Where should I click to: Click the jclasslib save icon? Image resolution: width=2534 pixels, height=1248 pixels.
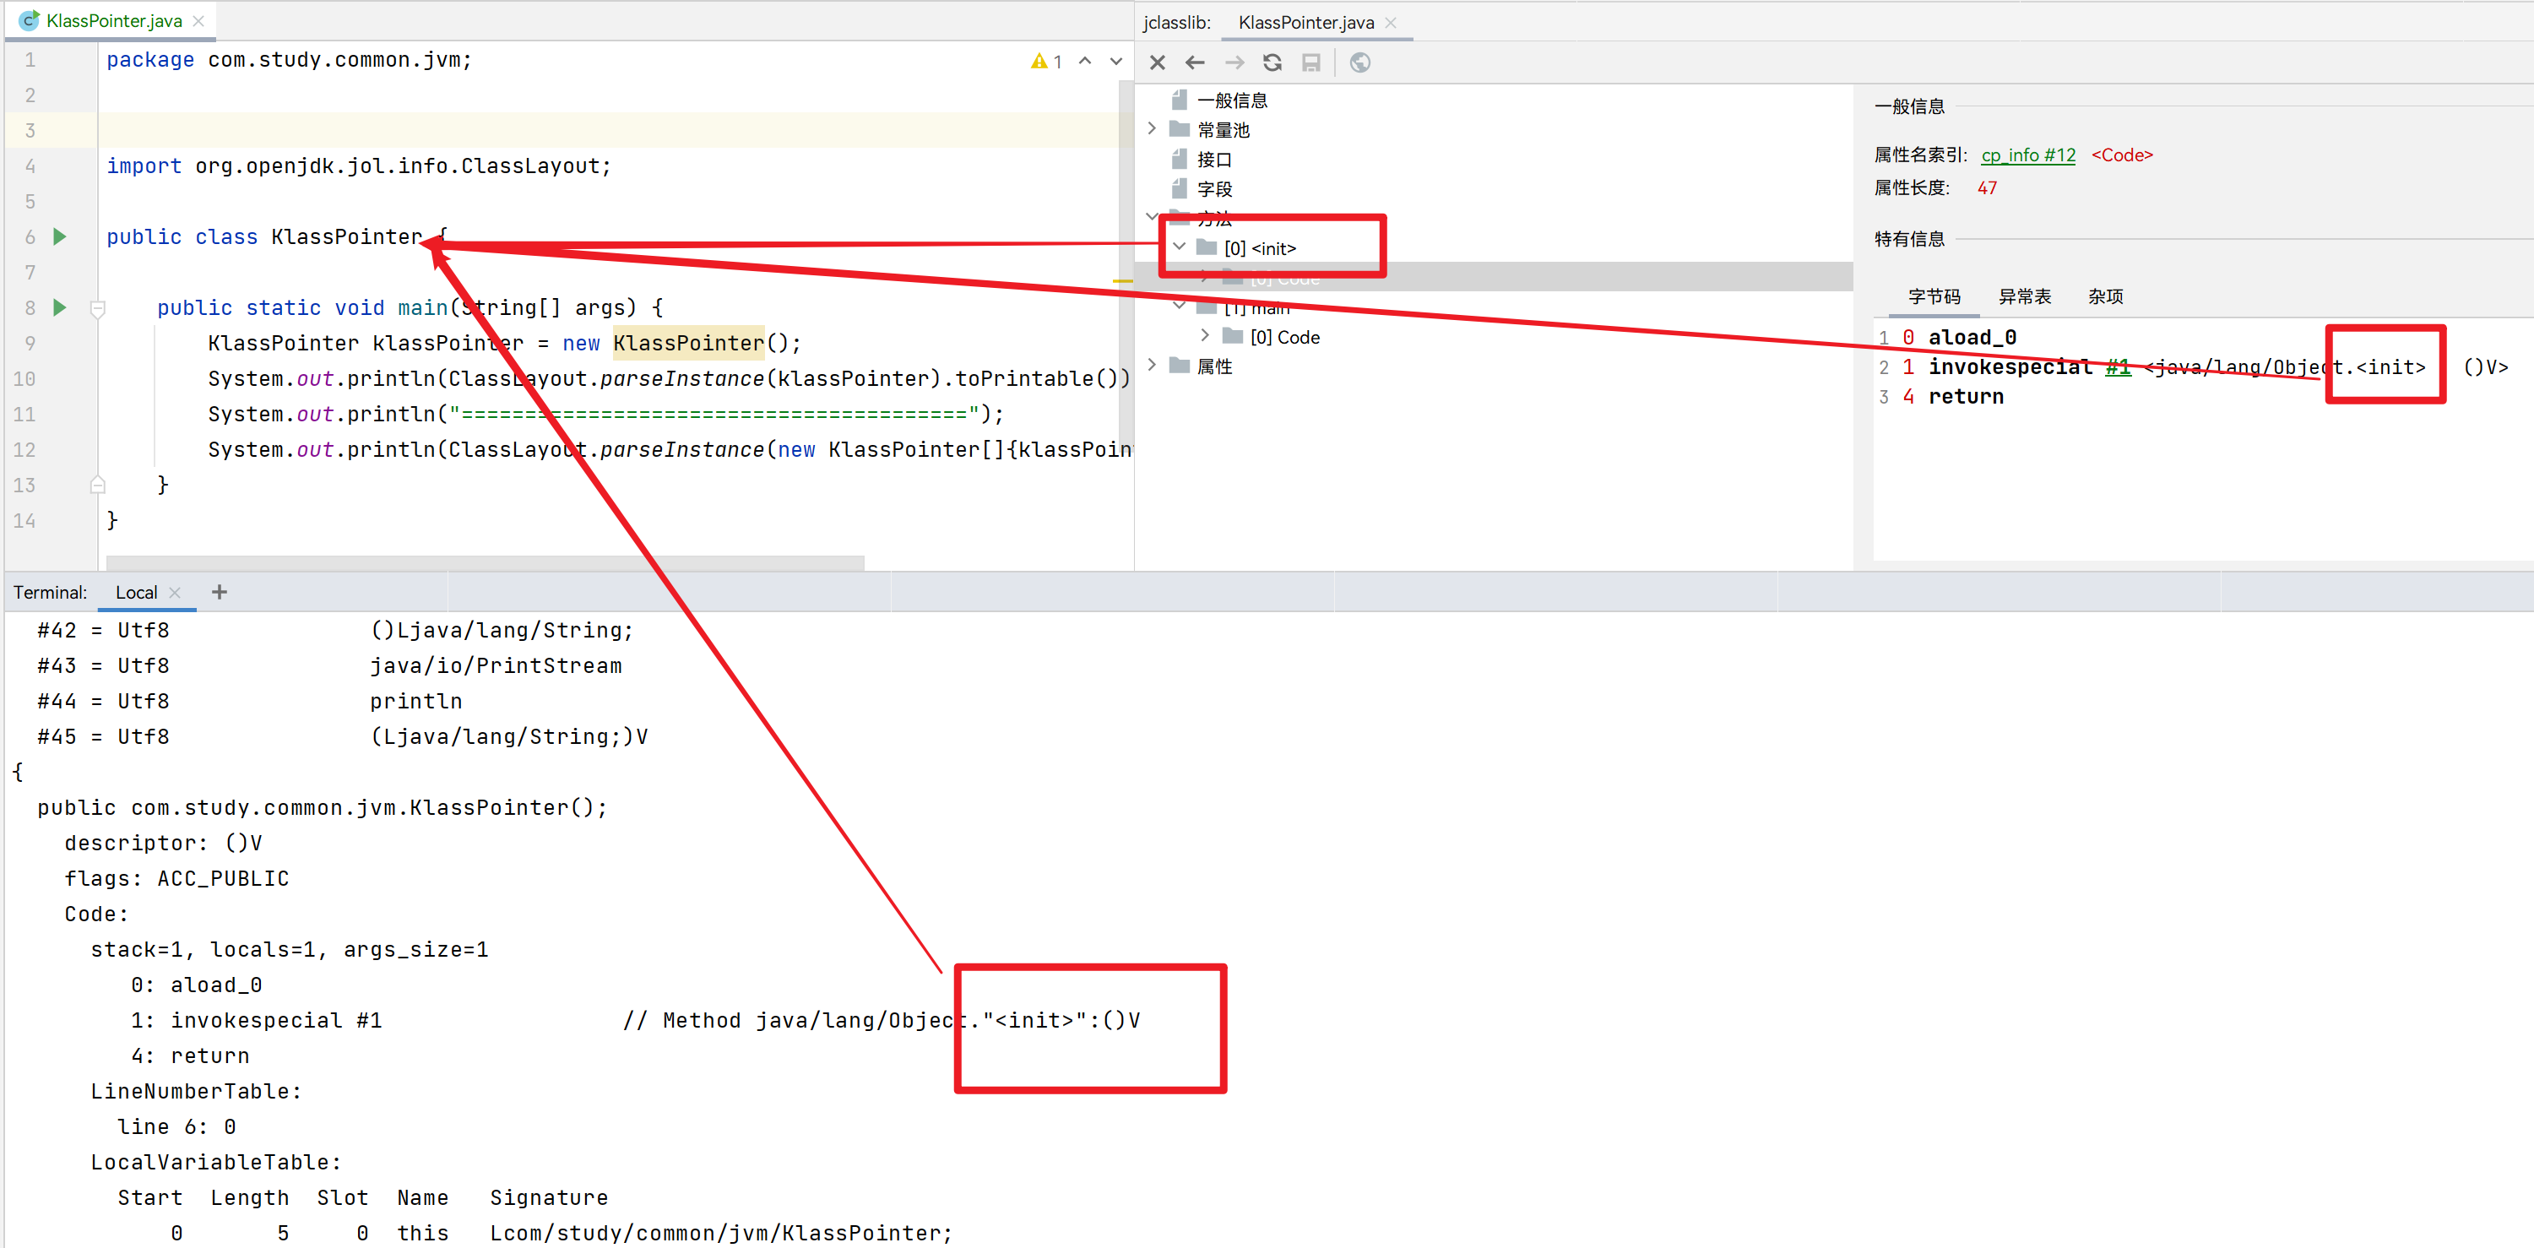[x=1310, y=63]
